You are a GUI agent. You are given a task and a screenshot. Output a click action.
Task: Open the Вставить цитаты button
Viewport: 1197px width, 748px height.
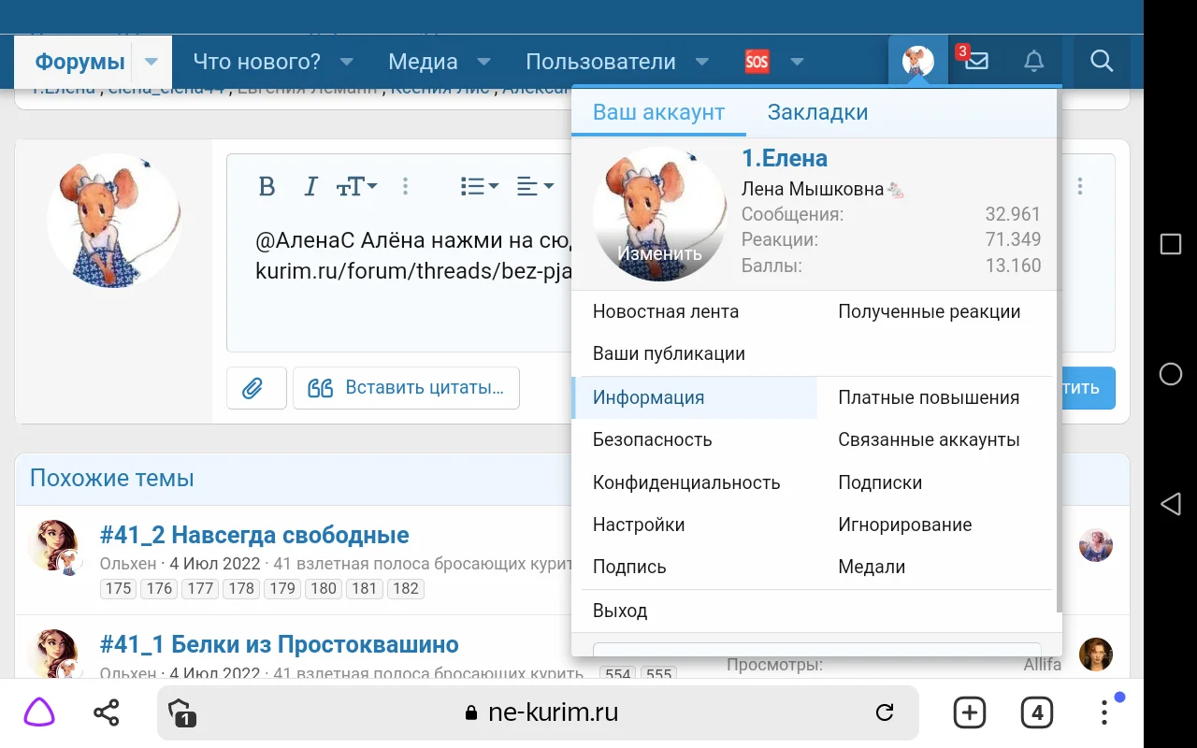[406, 387]
